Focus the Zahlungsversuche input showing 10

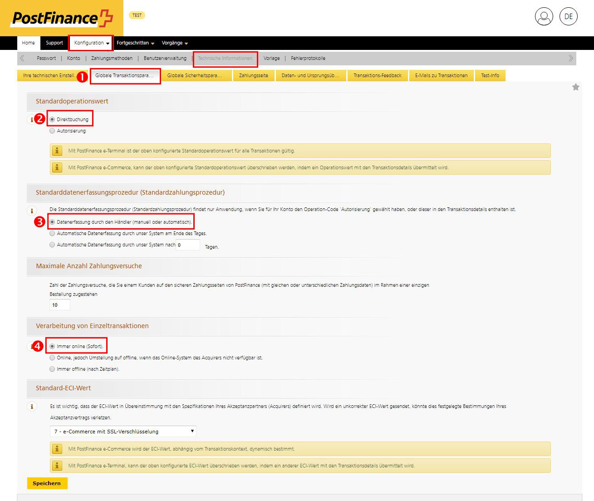click(x=60, y=305)
